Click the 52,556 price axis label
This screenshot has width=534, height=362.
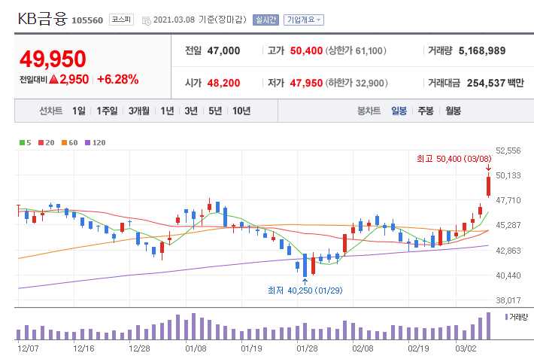pyautogui.click(x=508, y=151)
